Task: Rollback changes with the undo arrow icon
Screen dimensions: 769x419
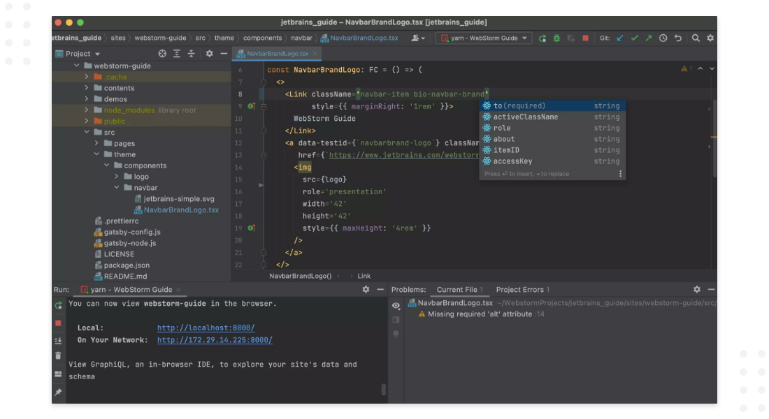Action: (x=678, y=38)
